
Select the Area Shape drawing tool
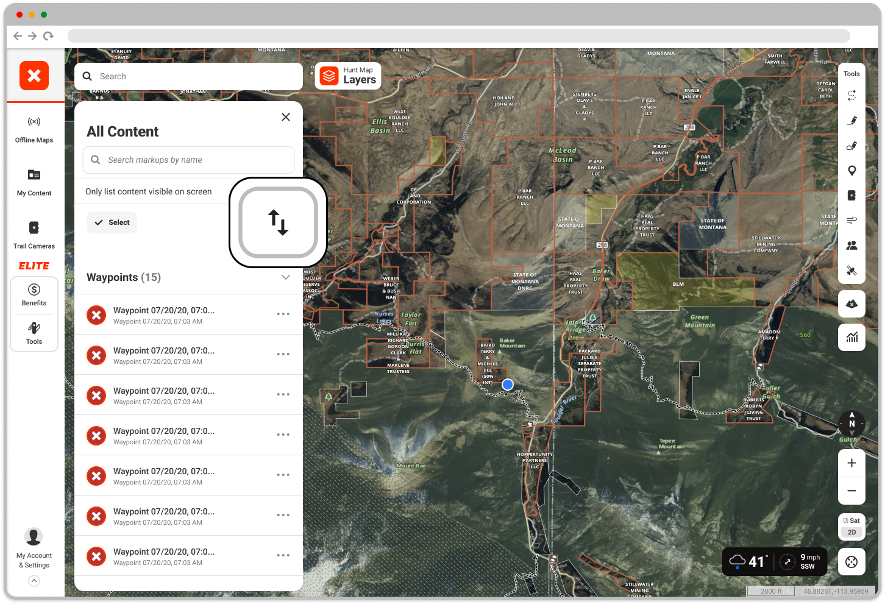(x=852, y=146)
